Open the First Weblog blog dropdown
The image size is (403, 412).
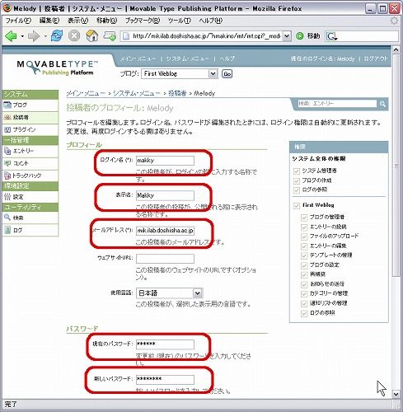tap(180, 74)
